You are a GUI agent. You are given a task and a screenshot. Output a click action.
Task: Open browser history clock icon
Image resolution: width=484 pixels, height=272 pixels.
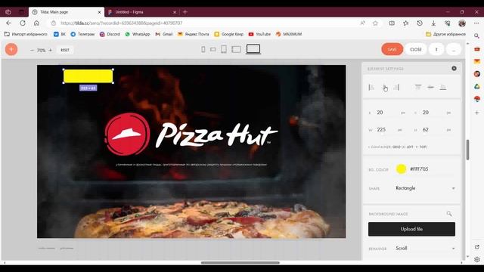tap(420, 23)
